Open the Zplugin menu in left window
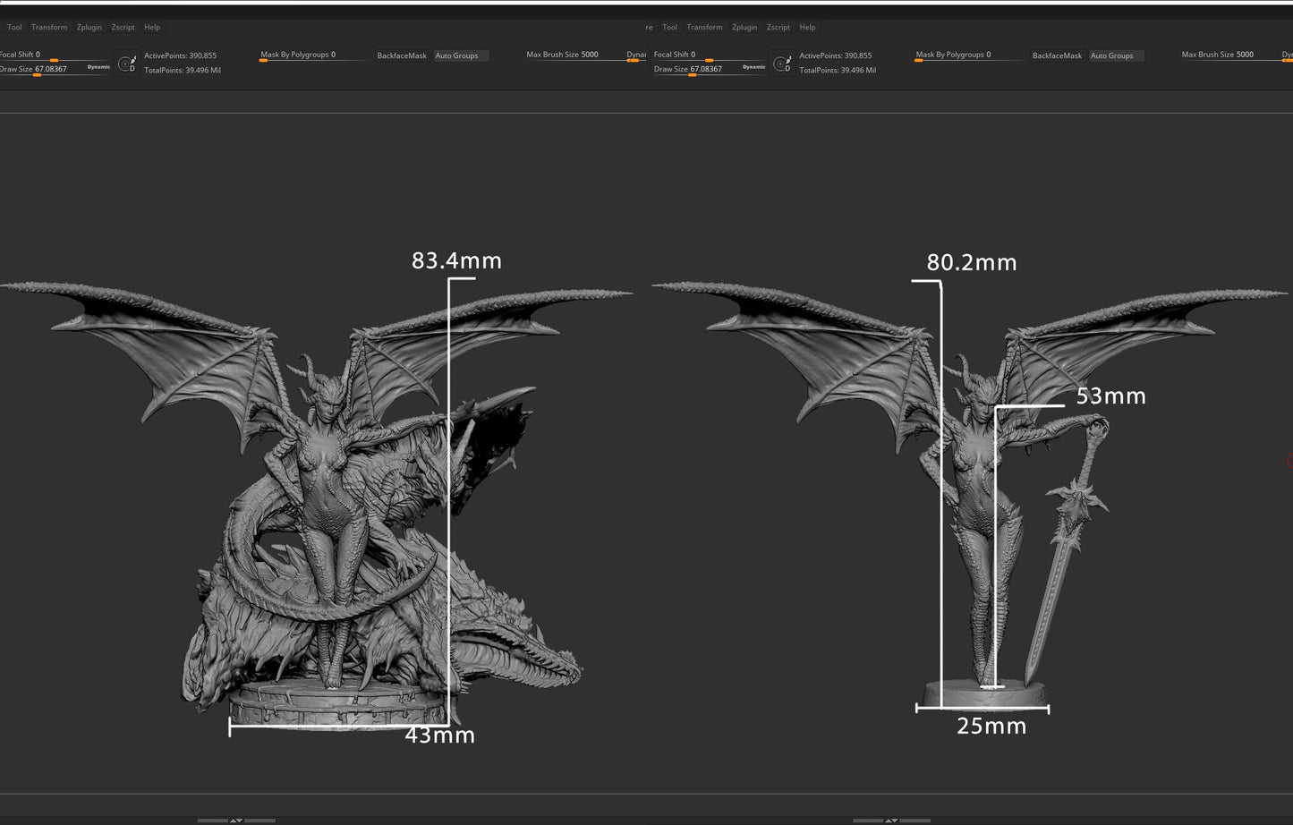Screen dimensions: 1293x825 [89, 28]
